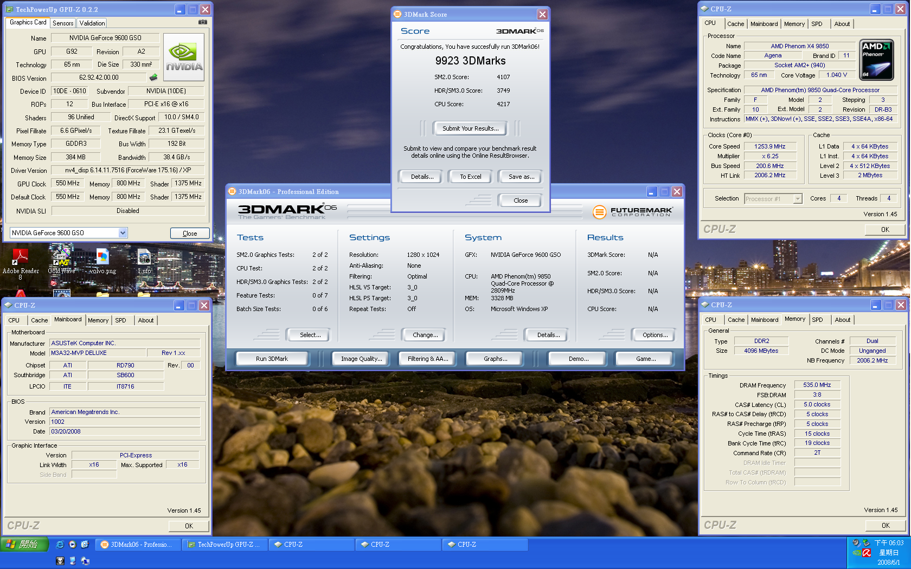Open the Graphs button in 3DMark06

(x=496, y=359)
